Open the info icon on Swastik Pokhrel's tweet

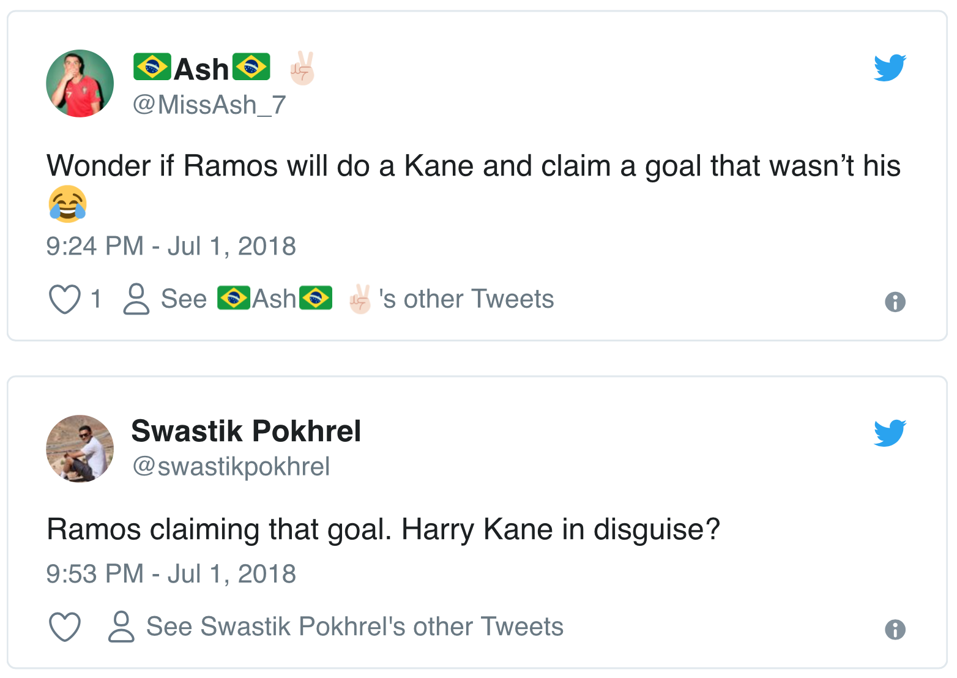point(895,629)
